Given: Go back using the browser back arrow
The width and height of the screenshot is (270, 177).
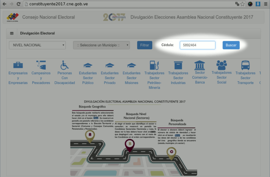Looking at the screenshot, I should [5, 4].
